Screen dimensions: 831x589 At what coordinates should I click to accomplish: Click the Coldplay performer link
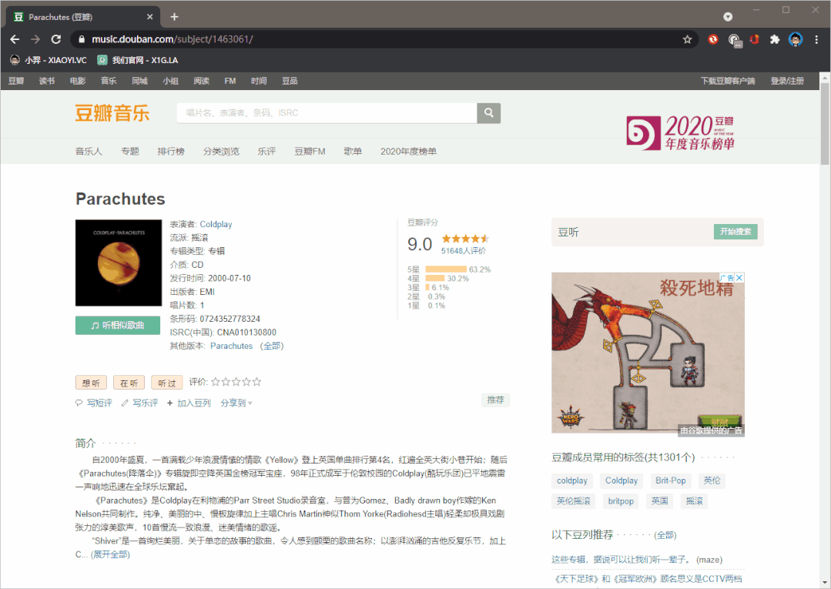point(216,224)
